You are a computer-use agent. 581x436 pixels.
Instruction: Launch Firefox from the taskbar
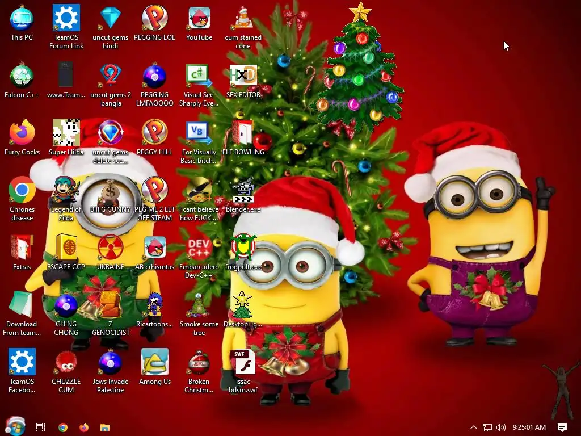point(84,427)
